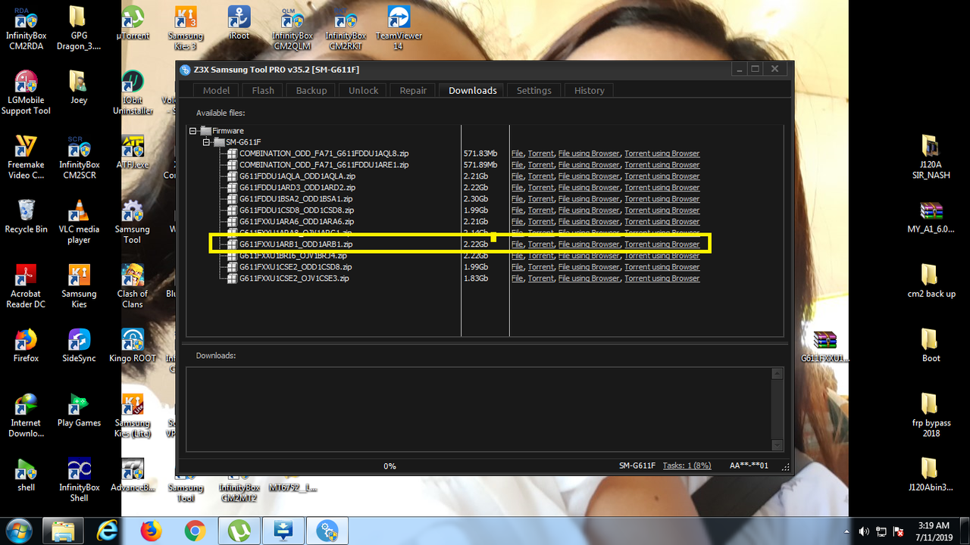Click File link for G611FXXU1ARB1_ODD1ARB1.zip

tap(517, 244)
